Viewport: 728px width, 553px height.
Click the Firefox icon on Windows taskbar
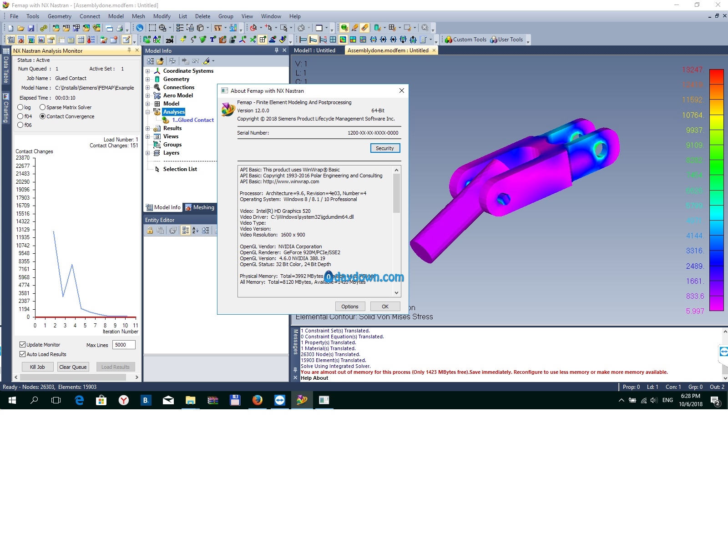point(258,400)
